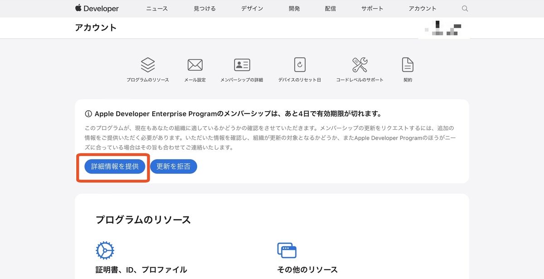544x279 pixels.
Task: Click the その他のリソース window icon
Action: [287, 250]
